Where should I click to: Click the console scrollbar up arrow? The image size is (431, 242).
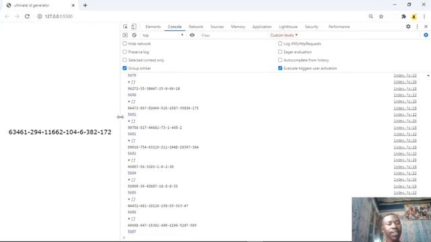click(x=428, y=75)
